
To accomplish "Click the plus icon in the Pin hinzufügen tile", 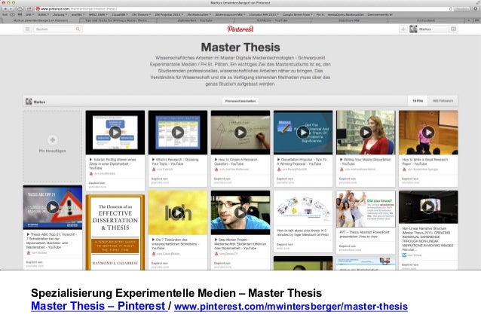I will [x=53, y=140].
